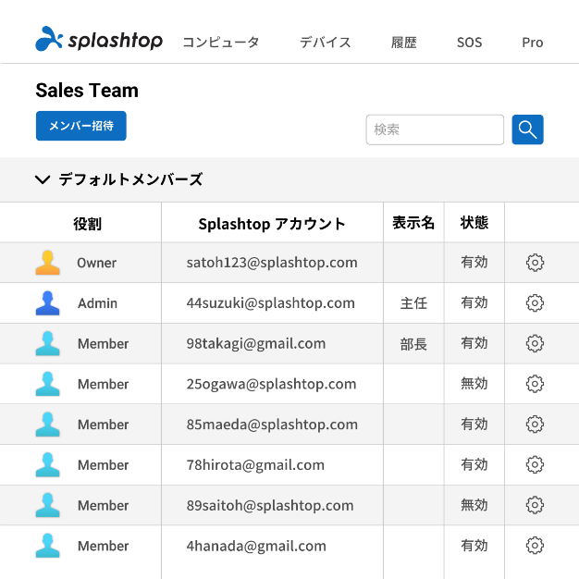Image resolution: width=579 pixels, height=579 pixels.
Task: Click the Member role label for 4hanada@gmail.com
Action: 103,546
